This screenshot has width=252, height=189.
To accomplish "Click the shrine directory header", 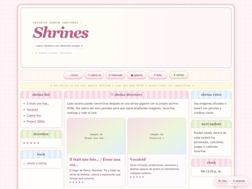I will (126, 95).
